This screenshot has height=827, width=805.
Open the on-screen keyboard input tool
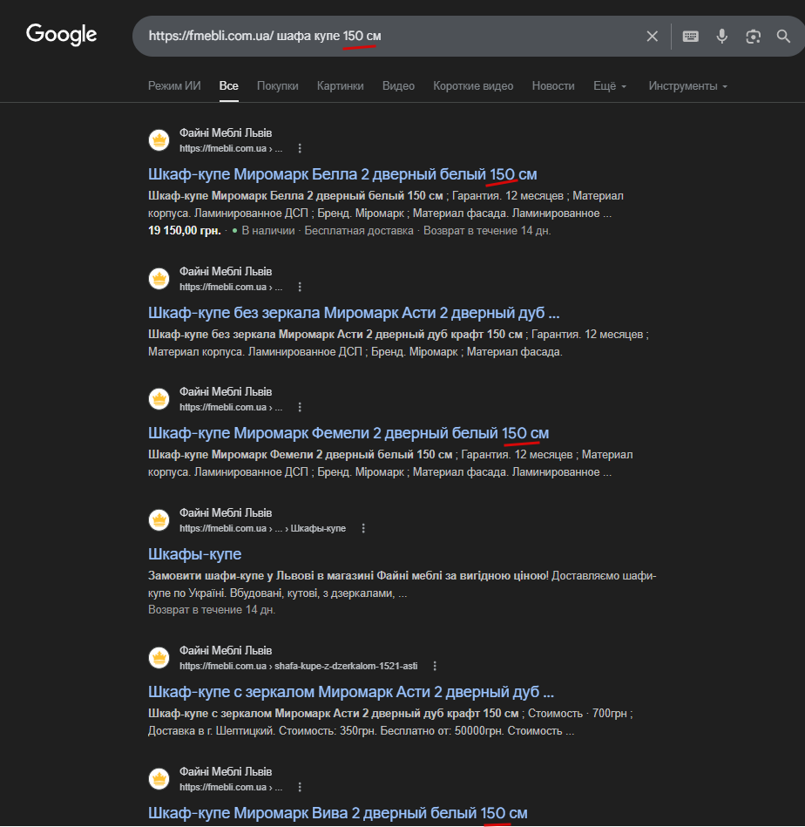691,36
